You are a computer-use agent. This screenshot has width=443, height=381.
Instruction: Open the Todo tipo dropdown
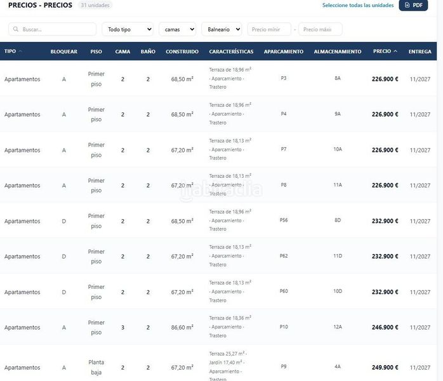pyautogui.click(x=128, y=29)
